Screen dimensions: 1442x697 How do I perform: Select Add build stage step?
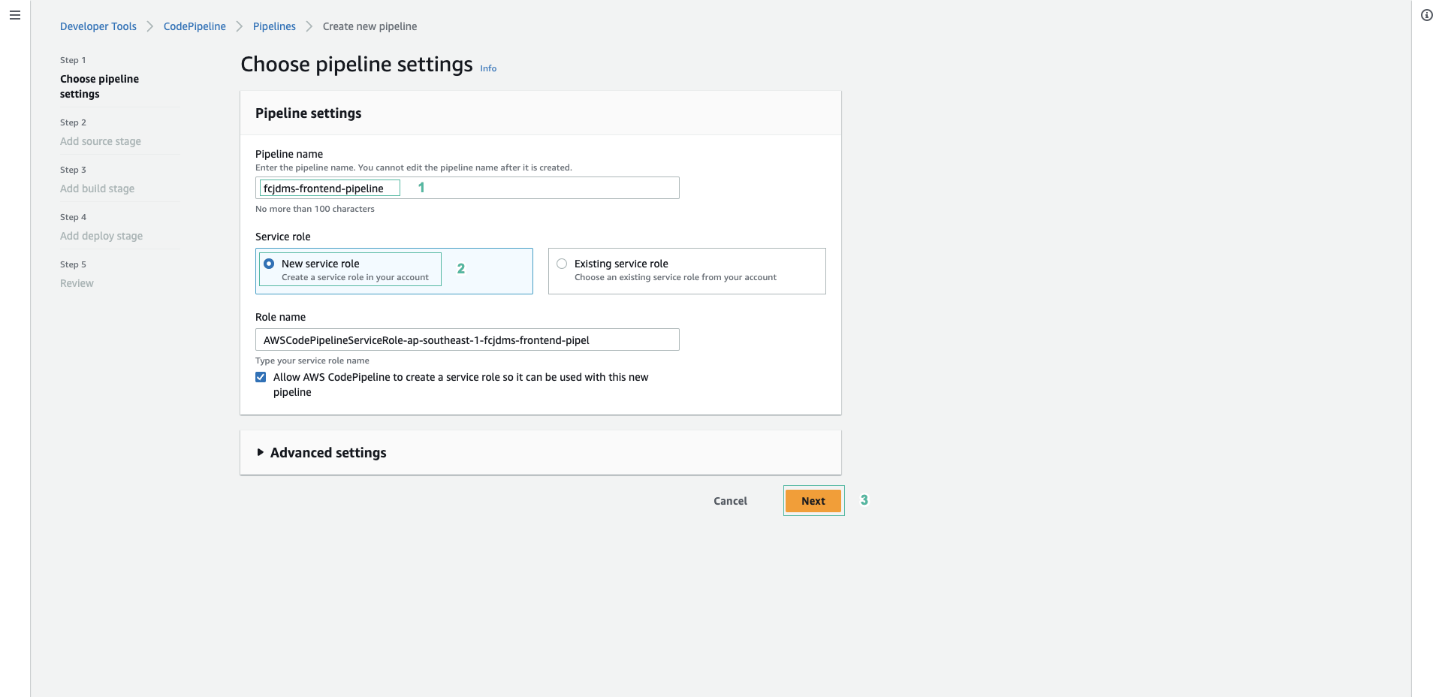pos(98,189)
